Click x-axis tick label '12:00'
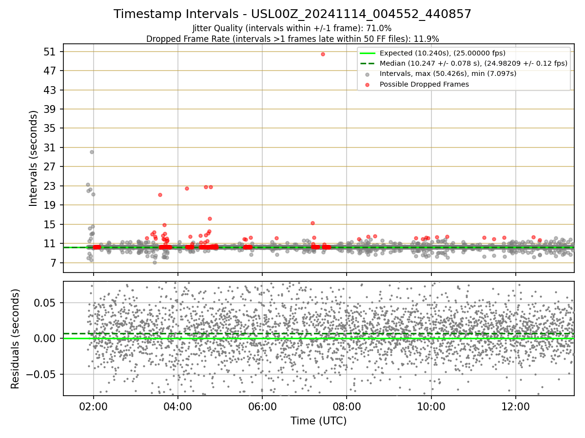 tap(515, 406)
